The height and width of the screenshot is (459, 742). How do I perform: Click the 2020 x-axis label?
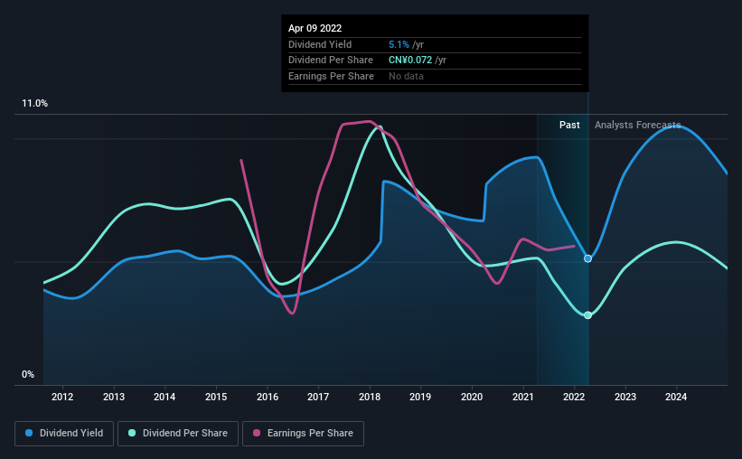coord(472,397)
